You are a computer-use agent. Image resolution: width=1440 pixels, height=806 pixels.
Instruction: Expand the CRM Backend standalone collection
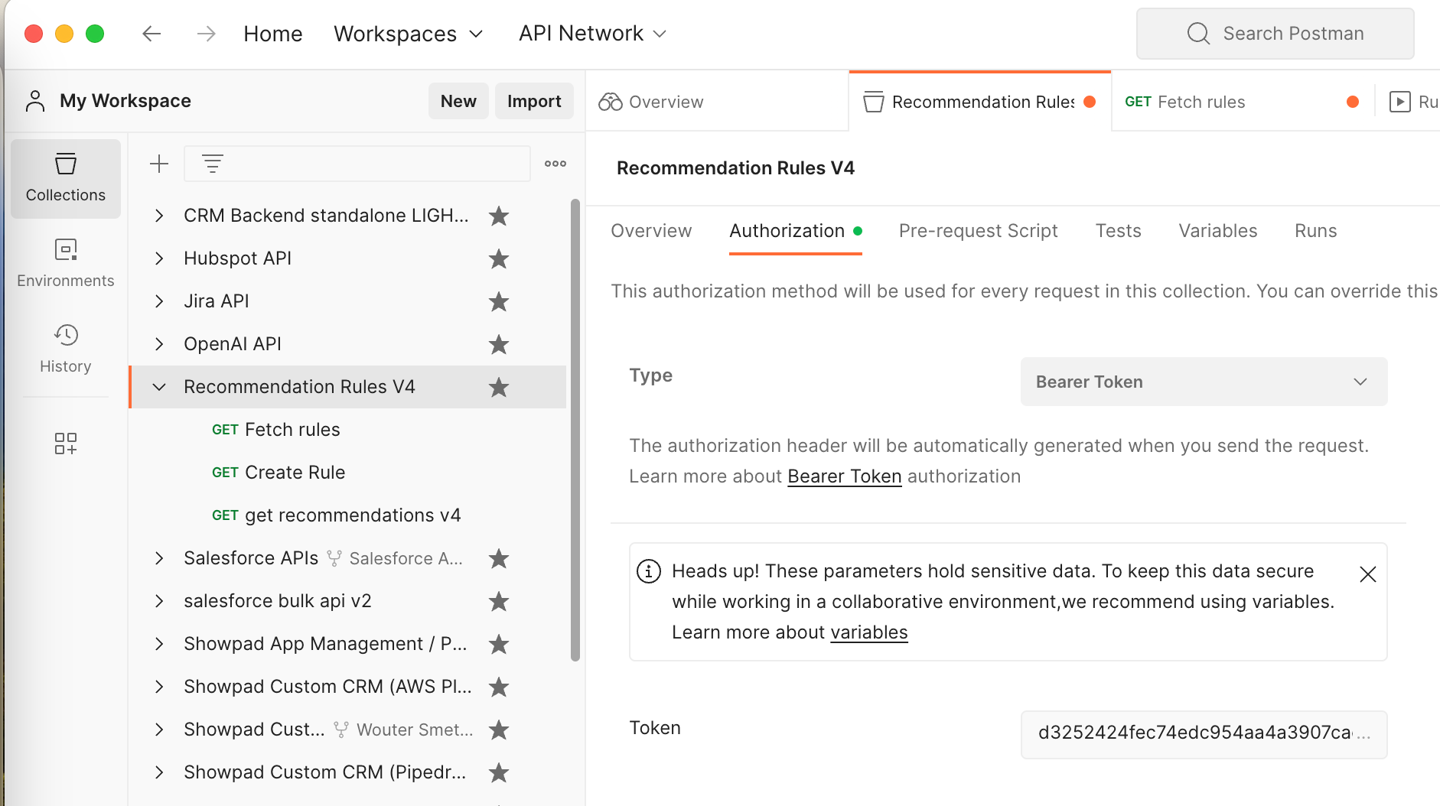[159, 216]
